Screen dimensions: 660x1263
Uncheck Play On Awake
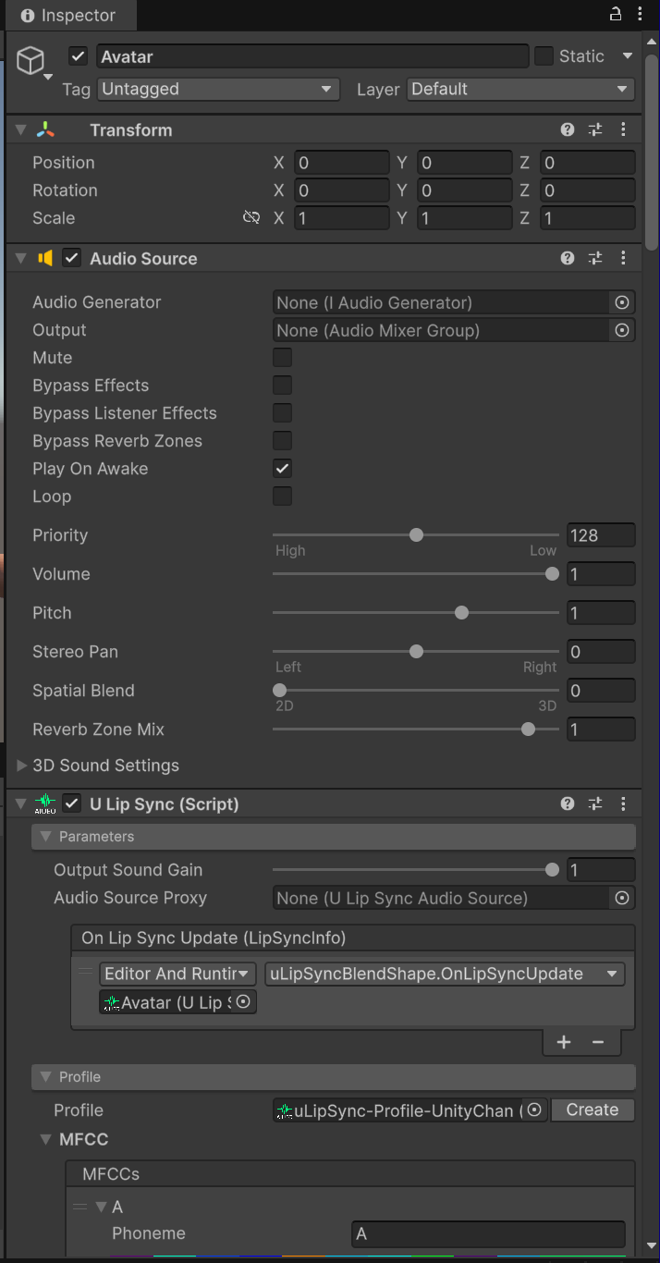point(282,469)
